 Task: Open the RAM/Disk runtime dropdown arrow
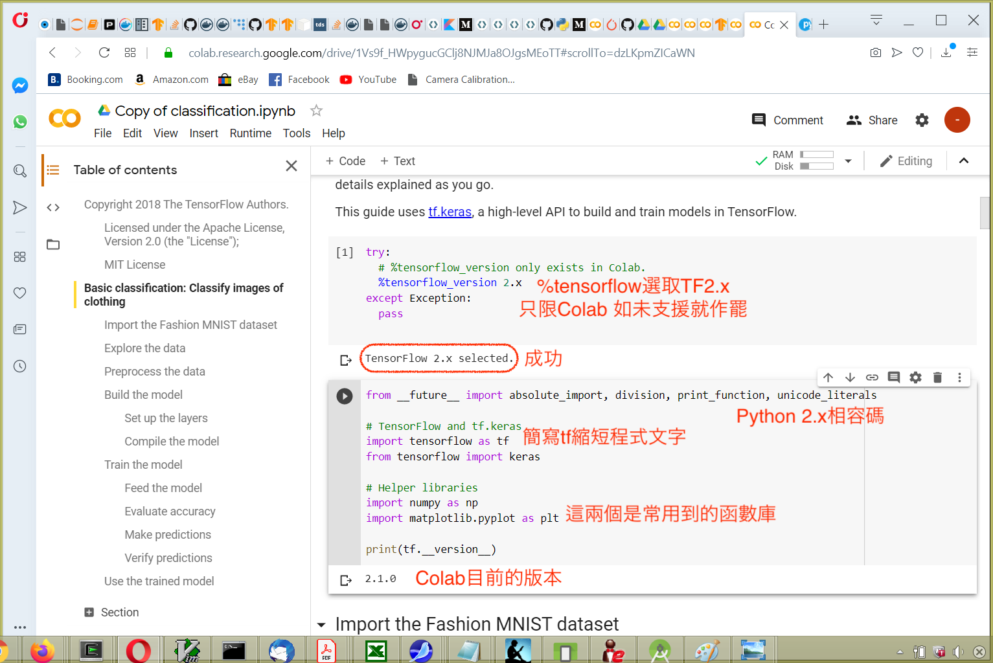(x=848, y=161)
